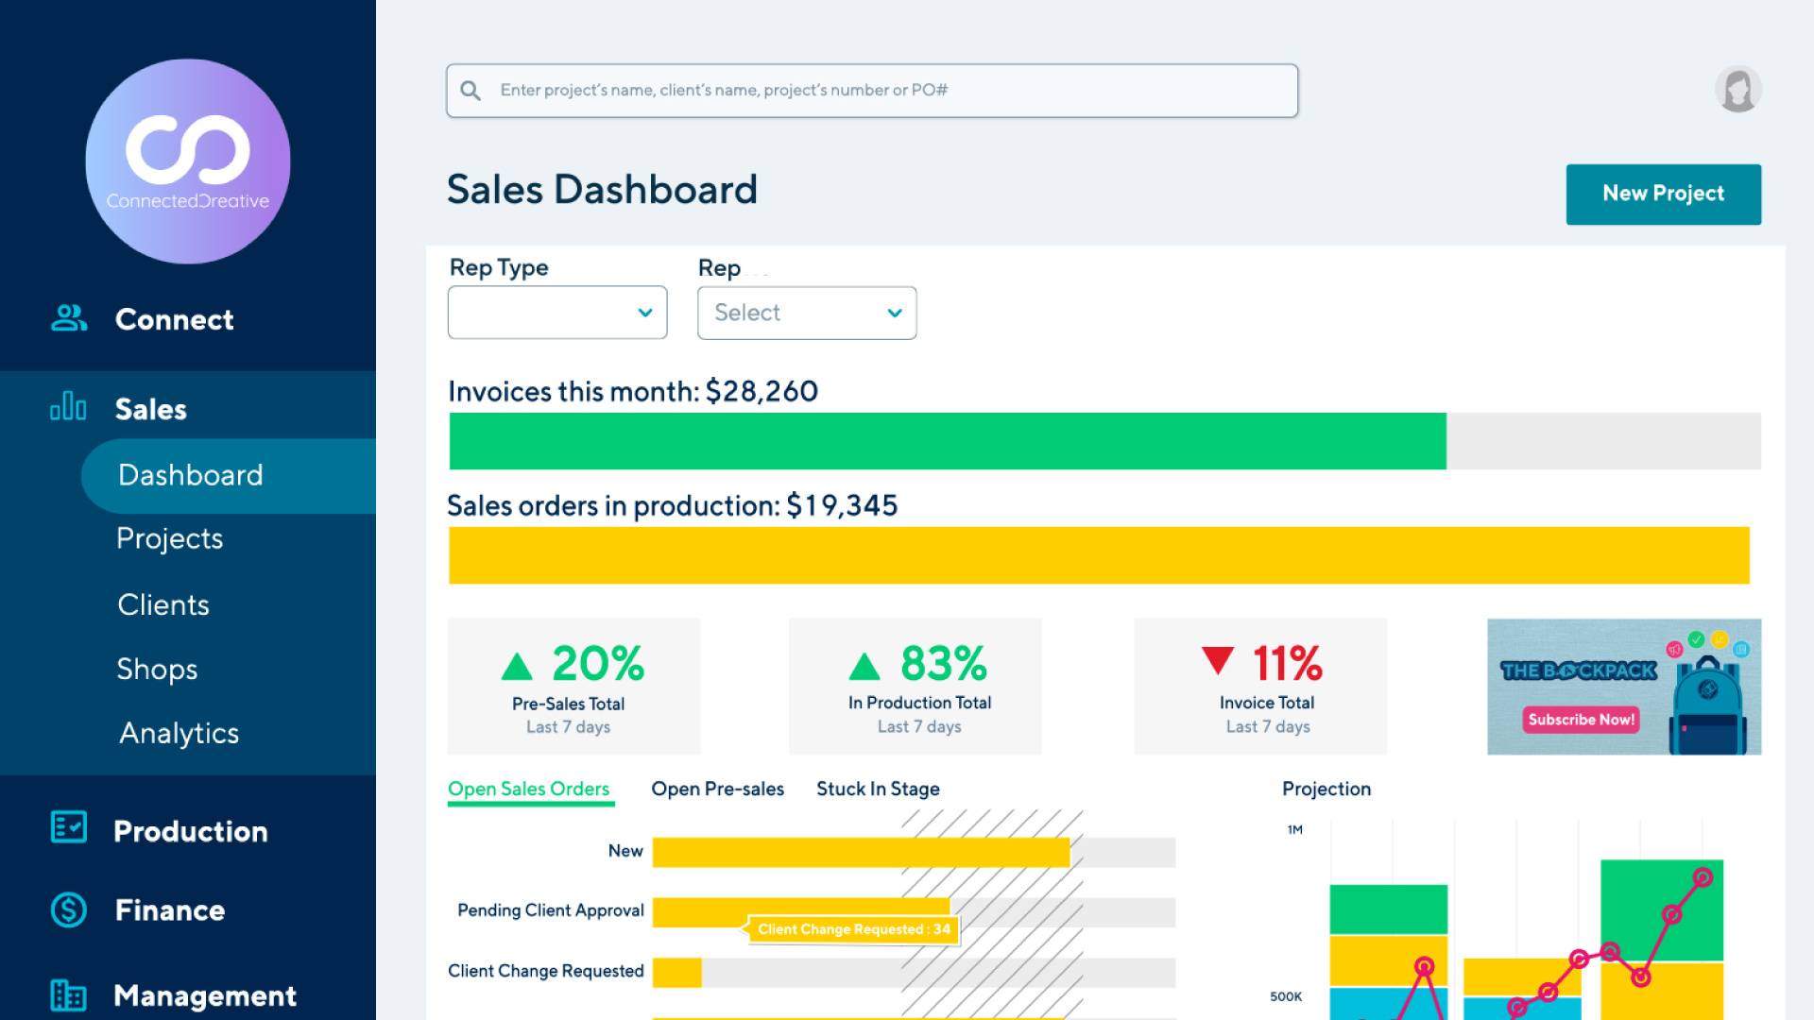
Task: Select the Connect people icon in sidebar
Action: click(67, 318)
